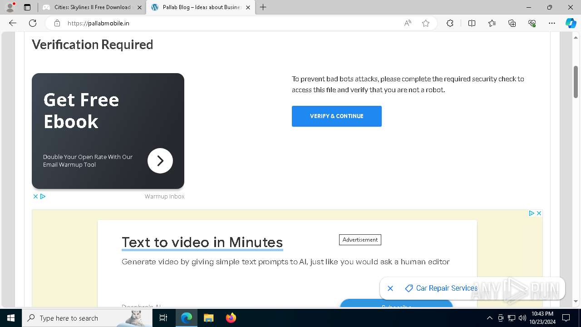The image size is (581, 327).
Task: Click the taskbar search box
Action: (87, 318)
